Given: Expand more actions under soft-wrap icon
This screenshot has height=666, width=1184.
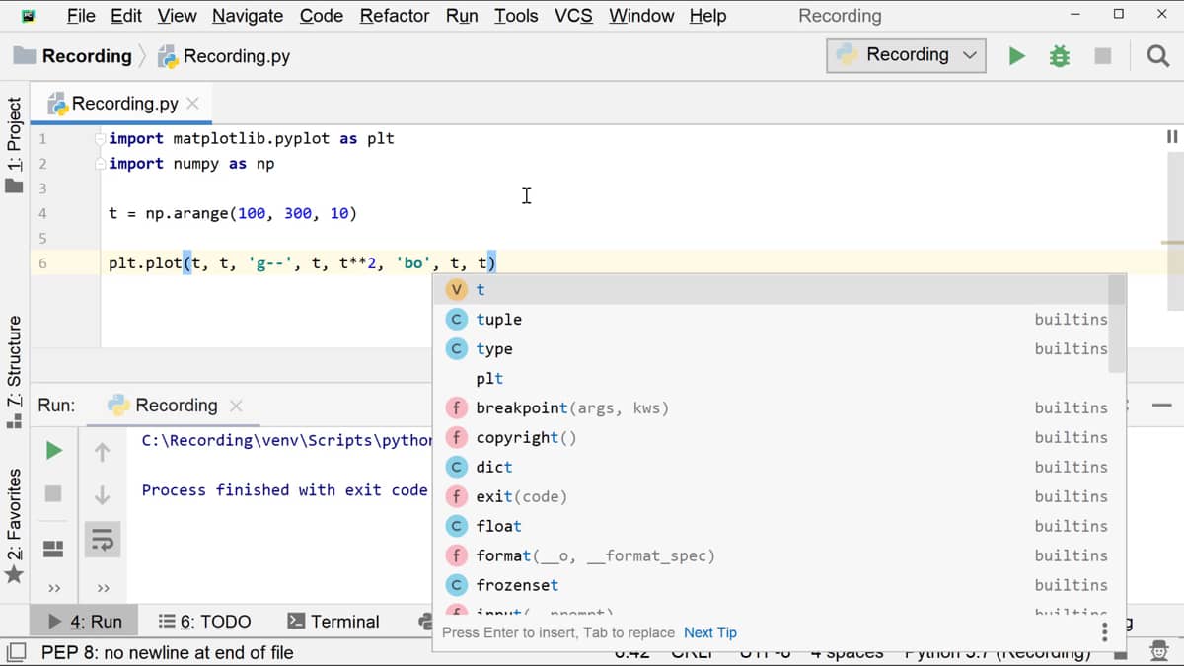Looking at the screenshot, I should click(x=103, y=589).
